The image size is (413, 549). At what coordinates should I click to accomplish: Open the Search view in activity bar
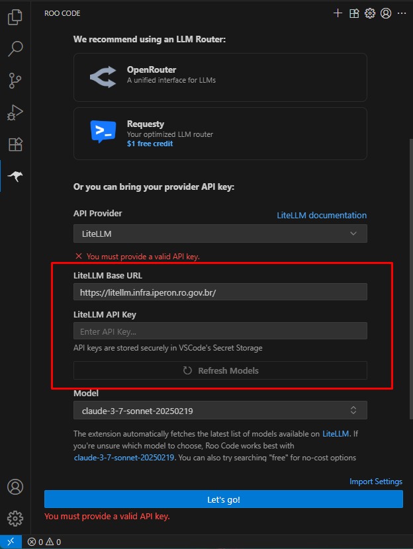pyautogui.click(x=15, y=49)
